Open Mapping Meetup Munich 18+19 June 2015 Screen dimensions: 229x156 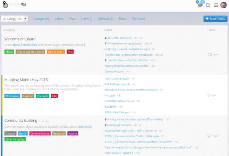[x=130, y=131]
